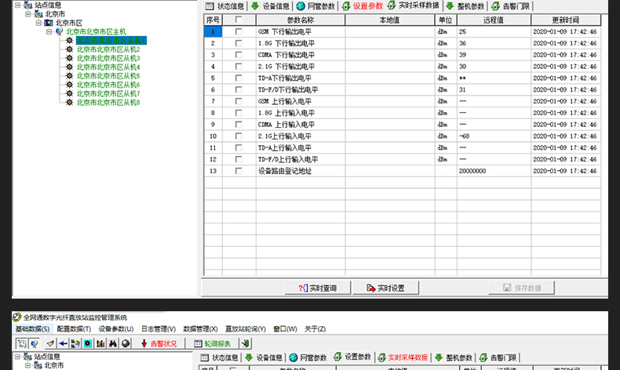Click the gear icon beside 北京市北京区从机6
620x370 pixels.
[69, 85]
